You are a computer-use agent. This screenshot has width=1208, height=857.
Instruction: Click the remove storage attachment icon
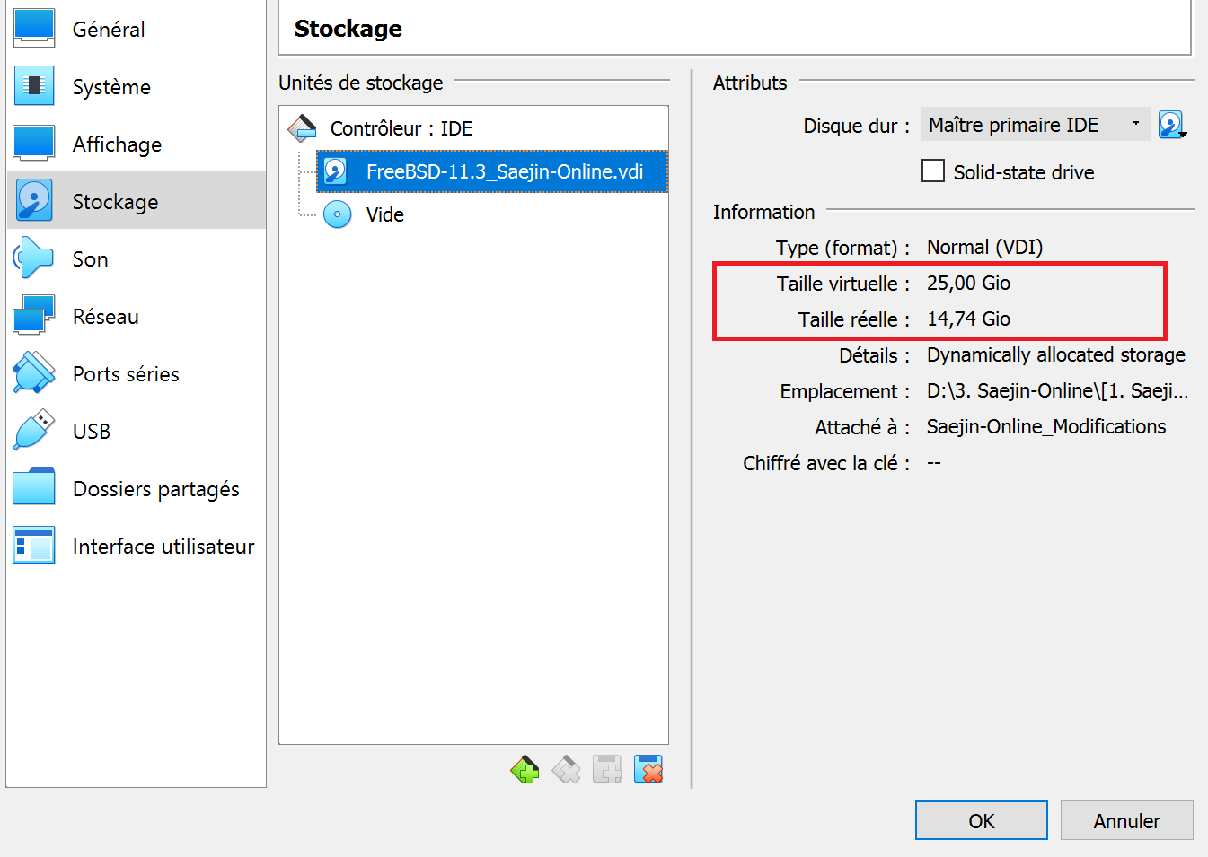(x=648, y=770)
